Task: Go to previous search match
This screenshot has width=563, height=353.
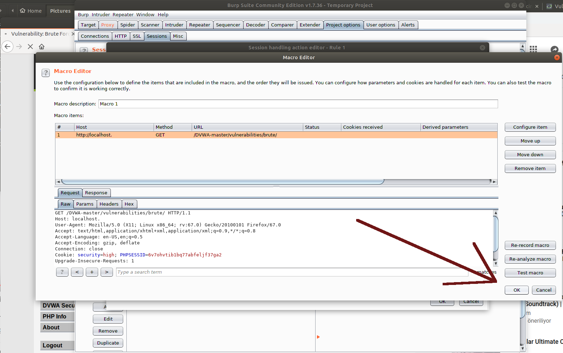Action: click(x=77, y=272)
